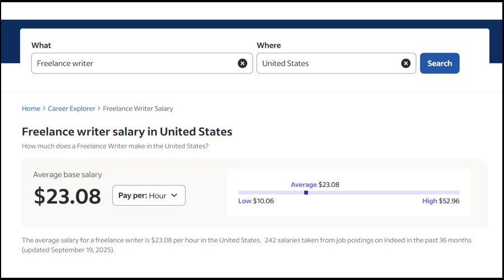Click the Freelance Writer Salary breadcrumb
This screenshot has height=280, width=504.
[138, 109]
